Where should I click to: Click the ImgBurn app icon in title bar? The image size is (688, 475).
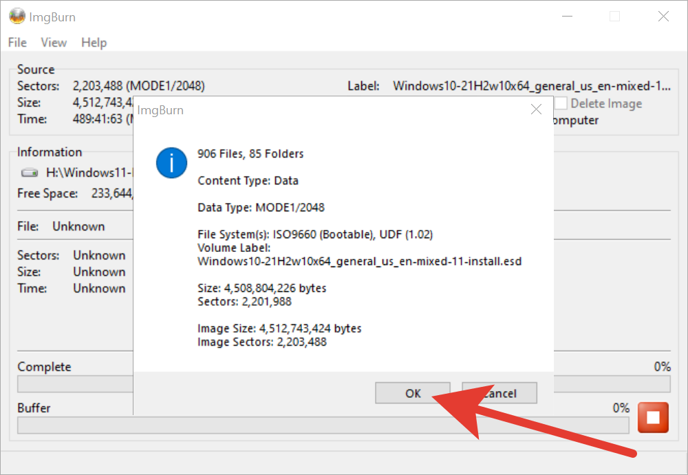(x=17, y=17)
